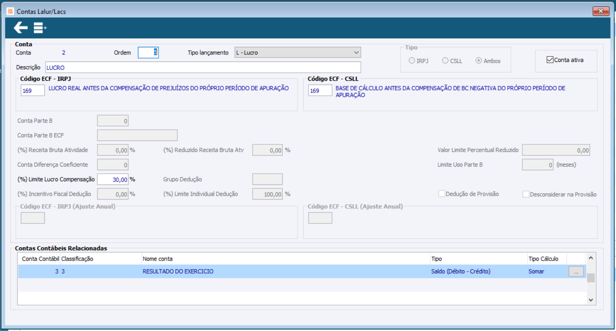This screenshot has width=616, height=331.
Task: Check the Dedução de Provisão checkbox
Action: [x=442, y=194]
